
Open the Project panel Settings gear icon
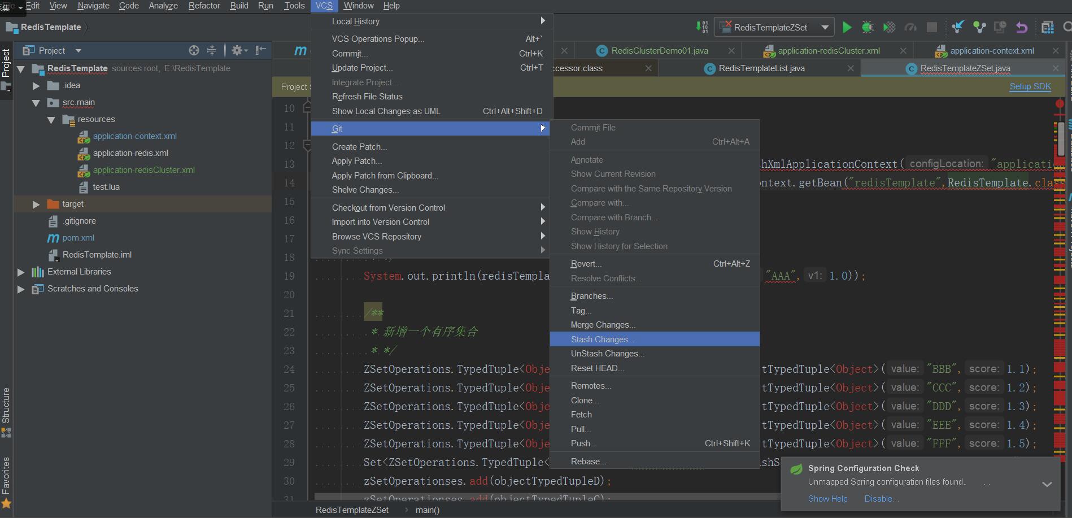pyautogui.click(x=237, y=50)
